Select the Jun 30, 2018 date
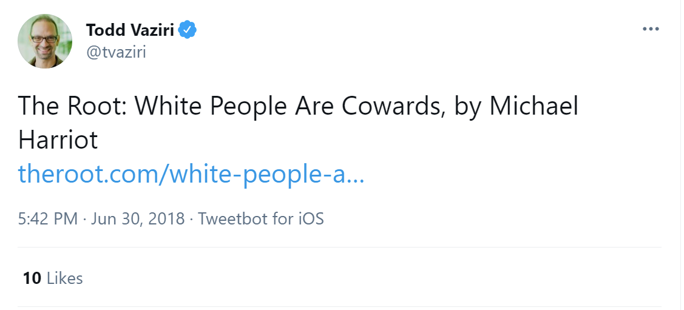 (x=138, y=218)
